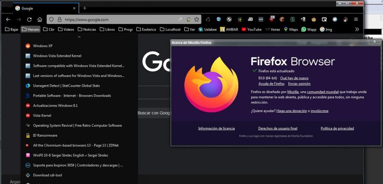Screen dimensions: 383x184
Task: Expand the Videos bookmarks folder
Action: tap(66, 29)
